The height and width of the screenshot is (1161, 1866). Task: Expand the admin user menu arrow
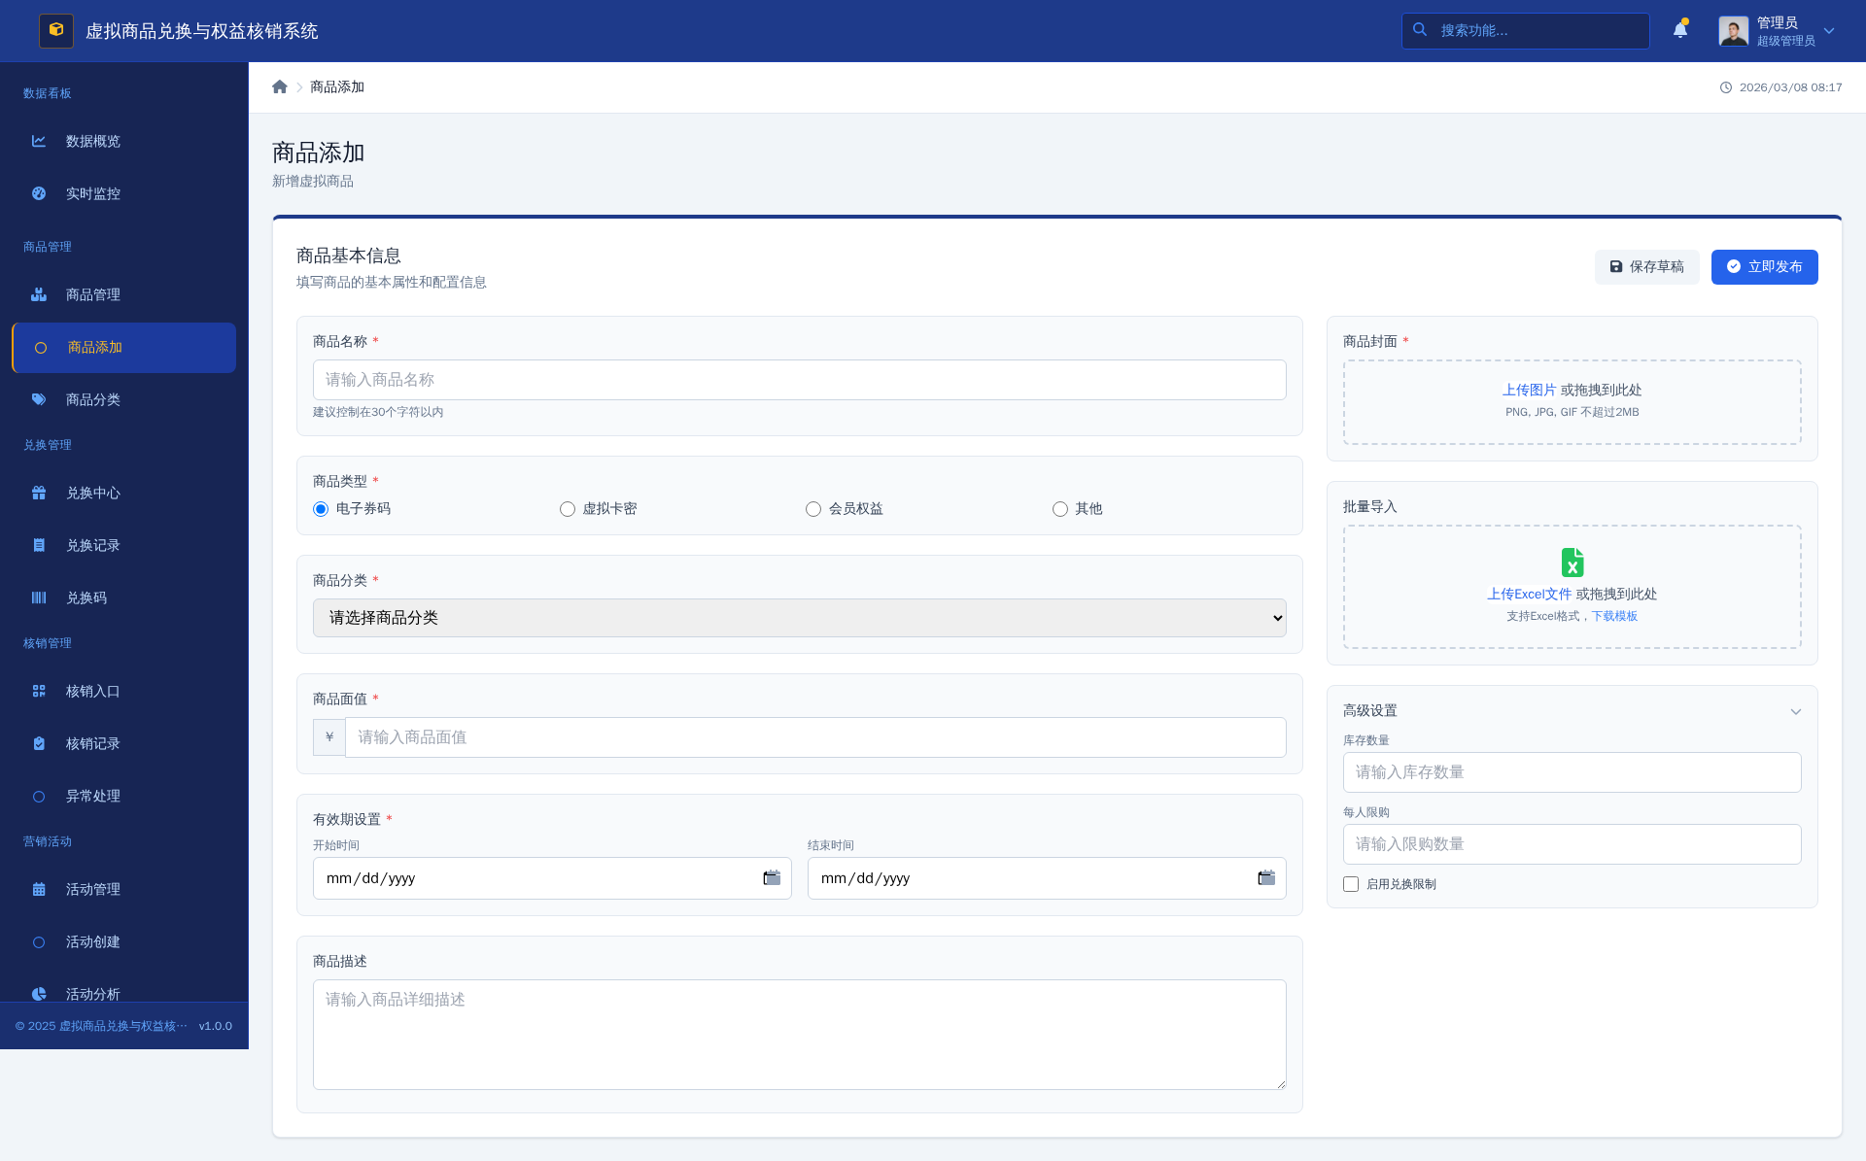1829,31
